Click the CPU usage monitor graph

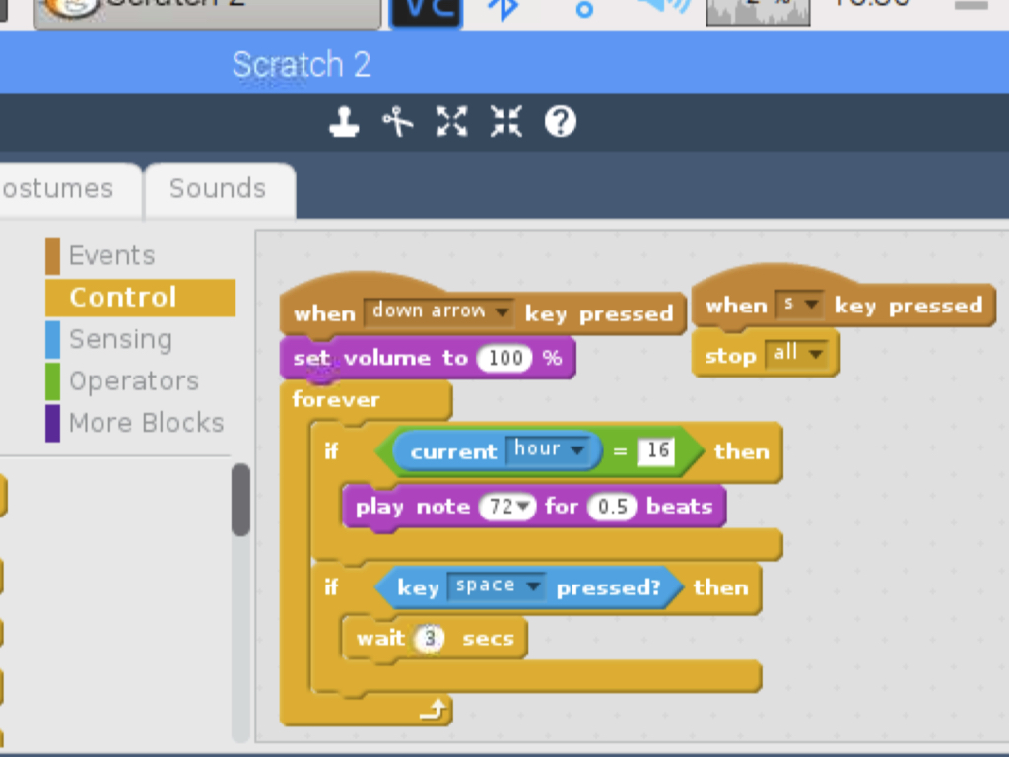click(758, 12)
